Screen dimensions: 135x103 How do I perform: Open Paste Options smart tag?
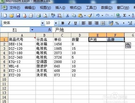128,45
